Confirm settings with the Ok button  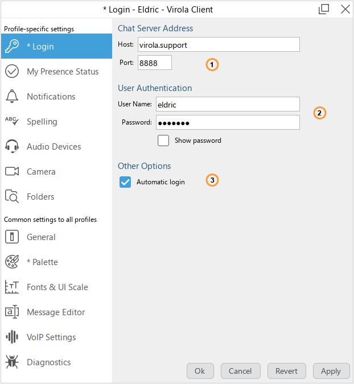point(200,371)
